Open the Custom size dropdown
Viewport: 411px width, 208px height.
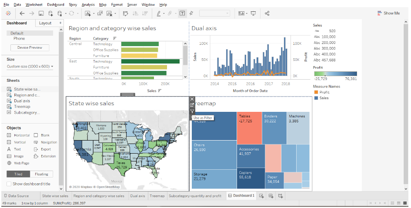tap(30, 67)
